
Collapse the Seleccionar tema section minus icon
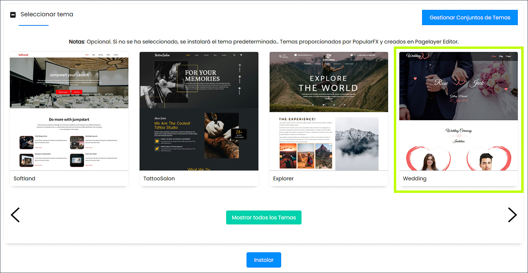pos(13,15)
